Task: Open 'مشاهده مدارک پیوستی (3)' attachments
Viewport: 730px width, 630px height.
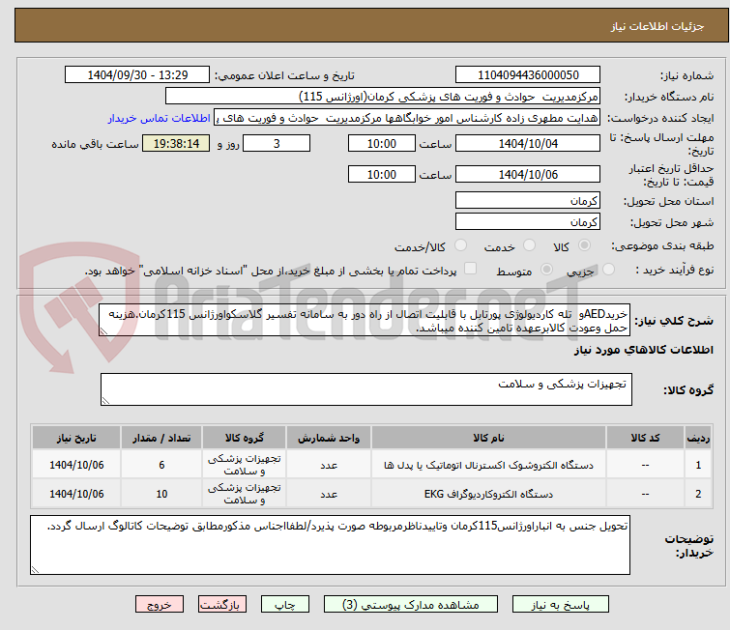Action: 411,605
